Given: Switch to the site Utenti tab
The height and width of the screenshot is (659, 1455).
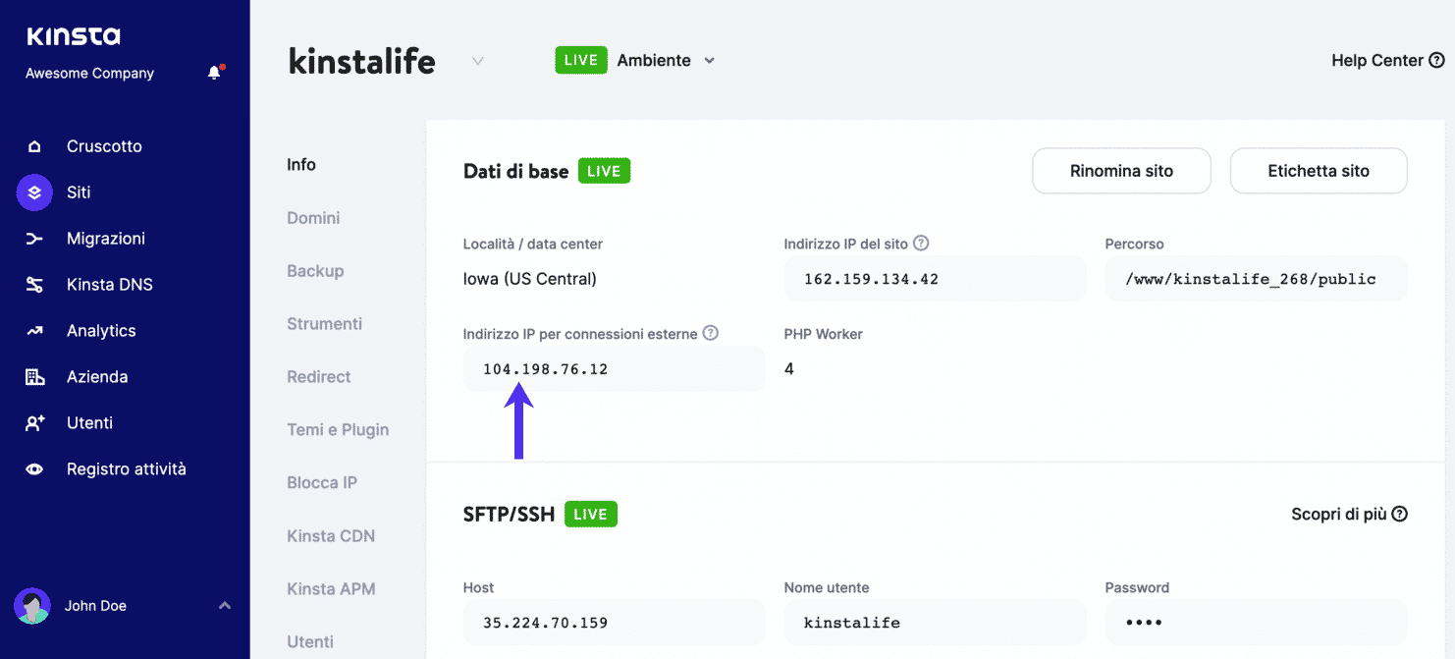Looking at the screenshot, I should (310, 642).
